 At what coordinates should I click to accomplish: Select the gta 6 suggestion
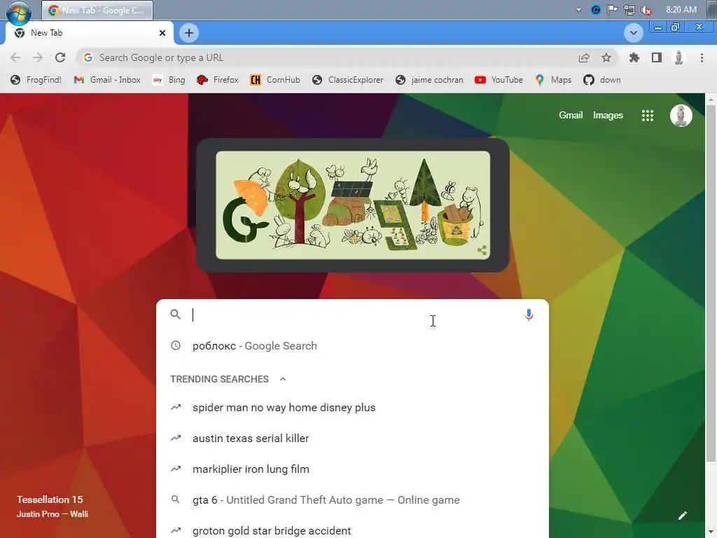pyautogui.click(x=352, y=500)
